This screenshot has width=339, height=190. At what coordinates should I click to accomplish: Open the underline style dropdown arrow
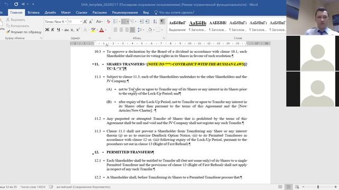pyautogui.click(x=63, y=30)
